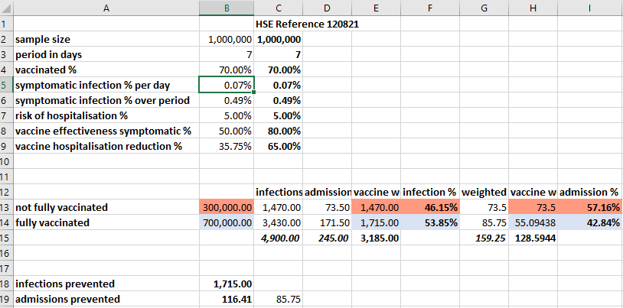Select row 13 header
This screenshot has width=623, height=308.
(x=6, y=207)
